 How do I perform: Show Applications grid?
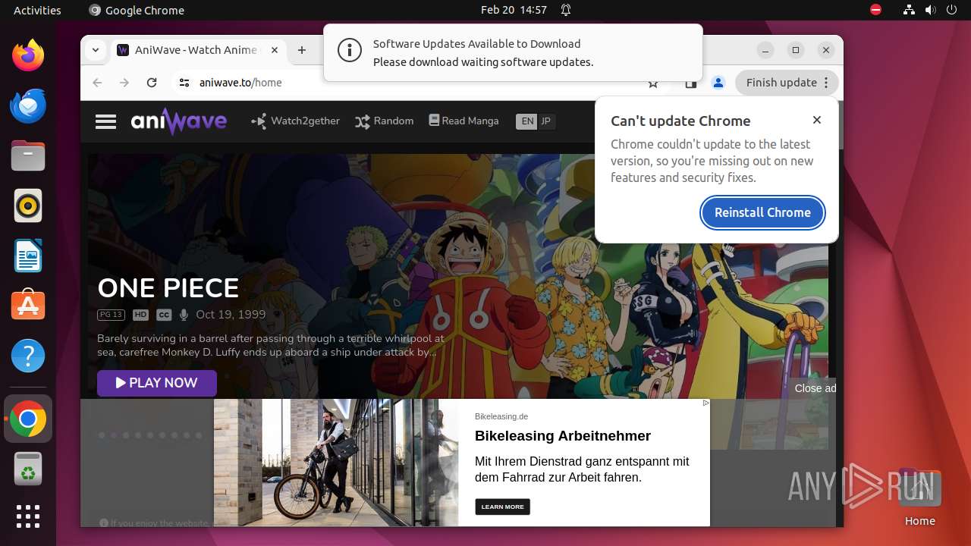point(28,516)
